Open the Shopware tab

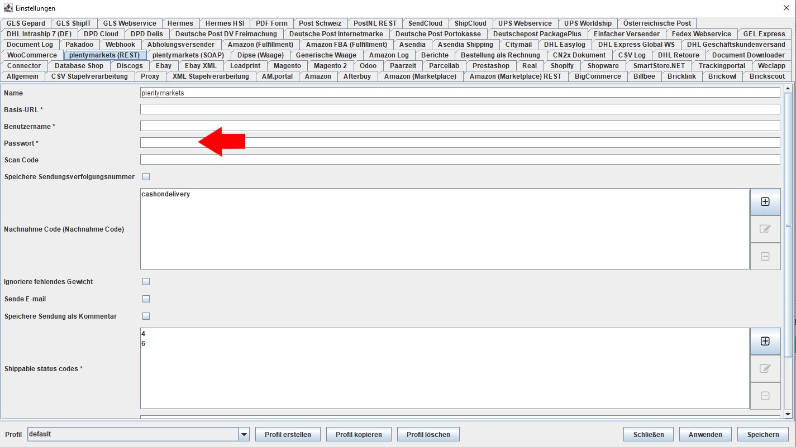pos(603,66)
